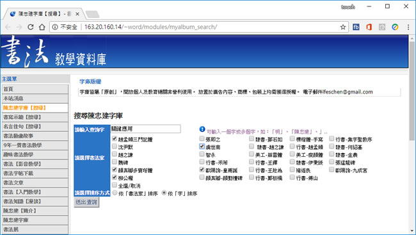Uncheck the 虞世南 checkbox
The height and width of the screenshot is (235, 416).
pos(202,146)
